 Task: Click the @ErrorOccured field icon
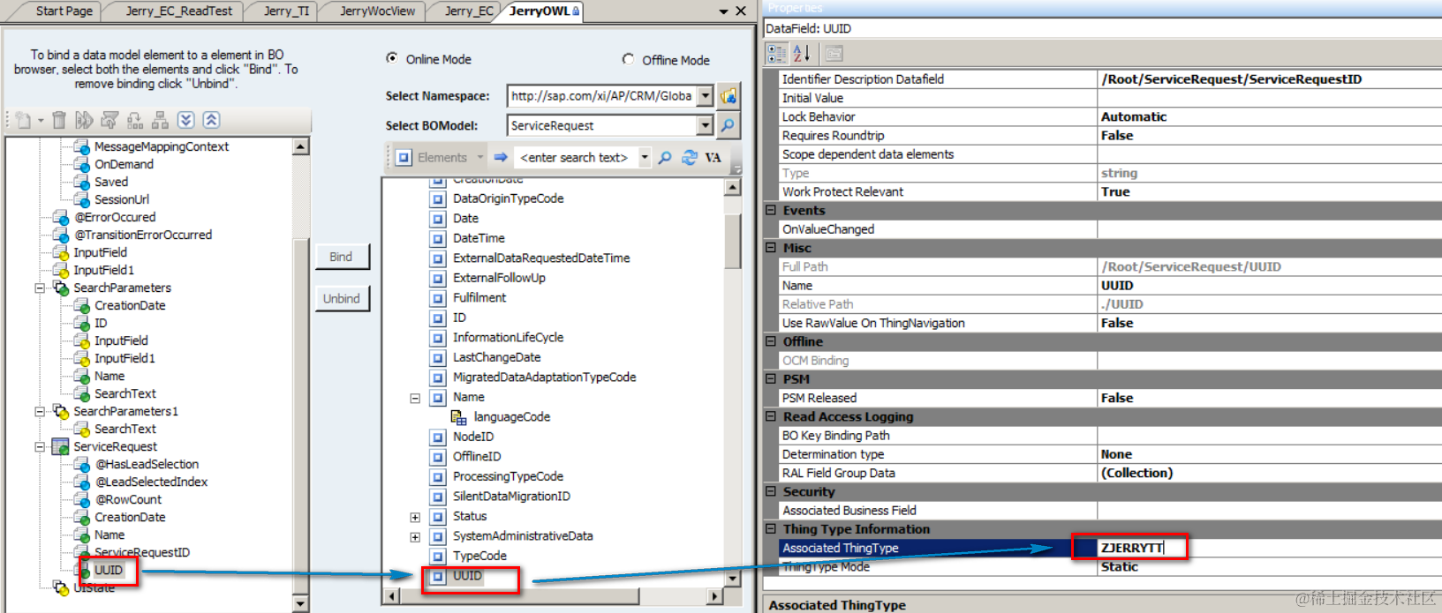61,217
